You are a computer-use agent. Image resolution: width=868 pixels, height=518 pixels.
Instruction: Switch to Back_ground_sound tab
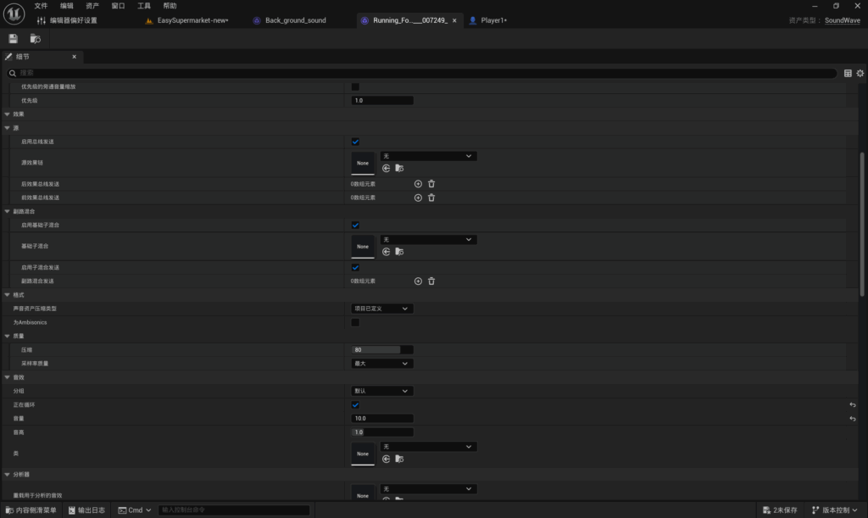coord(296,20)
